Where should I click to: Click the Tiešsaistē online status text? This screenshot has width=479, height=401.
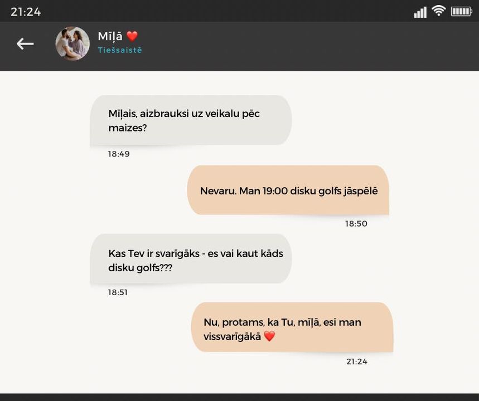(120, 50)
